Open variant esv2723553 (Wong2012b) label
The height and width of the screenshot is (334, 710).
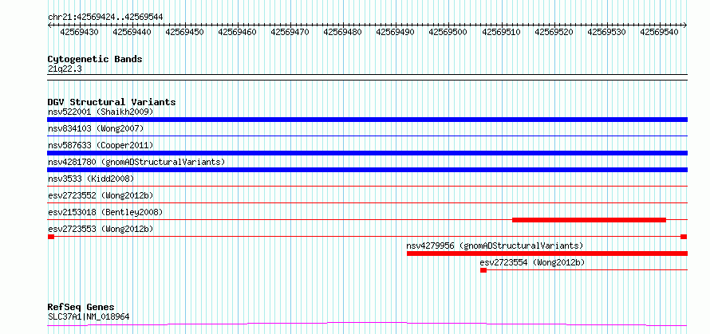click(x=101, y=229)
